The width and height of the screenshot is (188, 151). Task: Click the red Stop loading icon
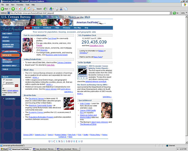pos(20,9)
